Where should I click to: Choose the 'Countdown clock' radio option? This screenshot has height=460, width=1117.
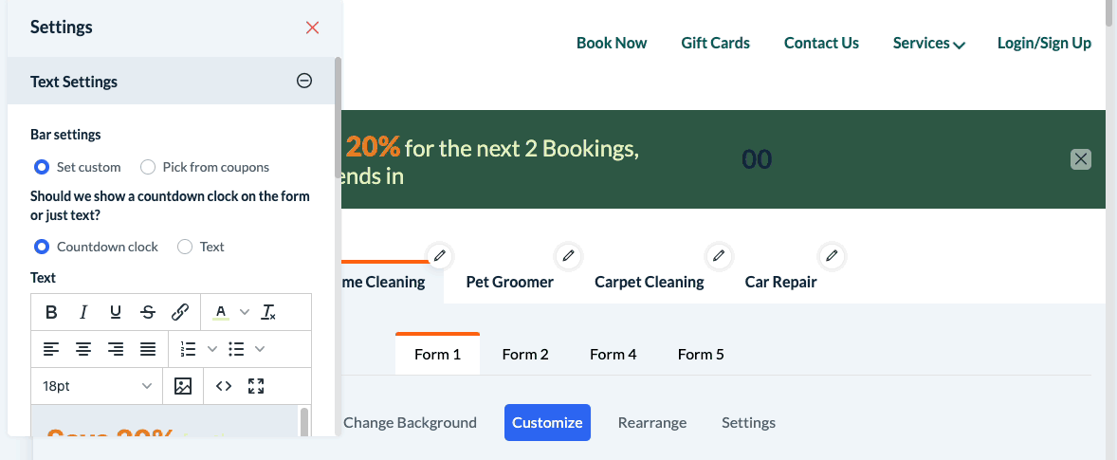pos(42,247)
